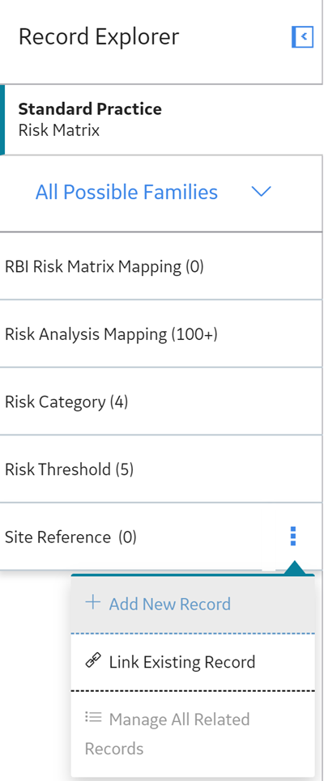Expand the All Possible Families chevron
This screenshot has height=781, width=324.
[261, 192]
